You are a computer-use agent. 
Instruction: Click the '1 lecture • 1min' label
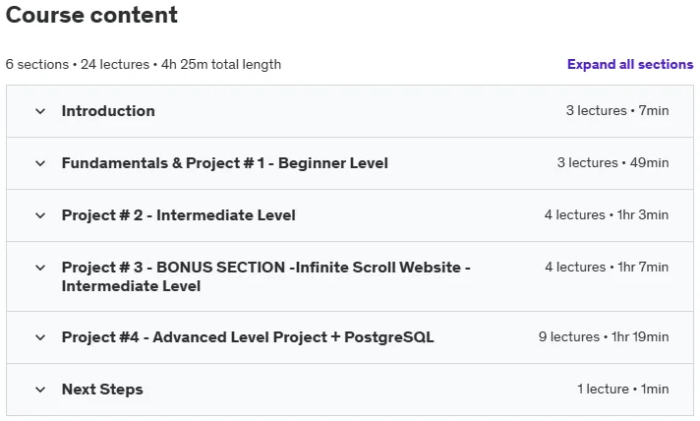coord(622,389)
